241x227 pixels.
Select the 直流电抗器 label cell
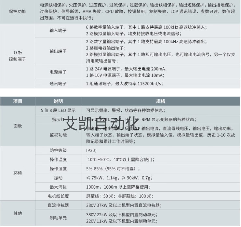(x=58, y=205)
